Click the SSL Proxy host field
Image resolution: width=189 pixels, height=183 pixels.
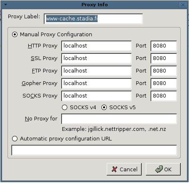pyautogui.click(x=96, y=58)
